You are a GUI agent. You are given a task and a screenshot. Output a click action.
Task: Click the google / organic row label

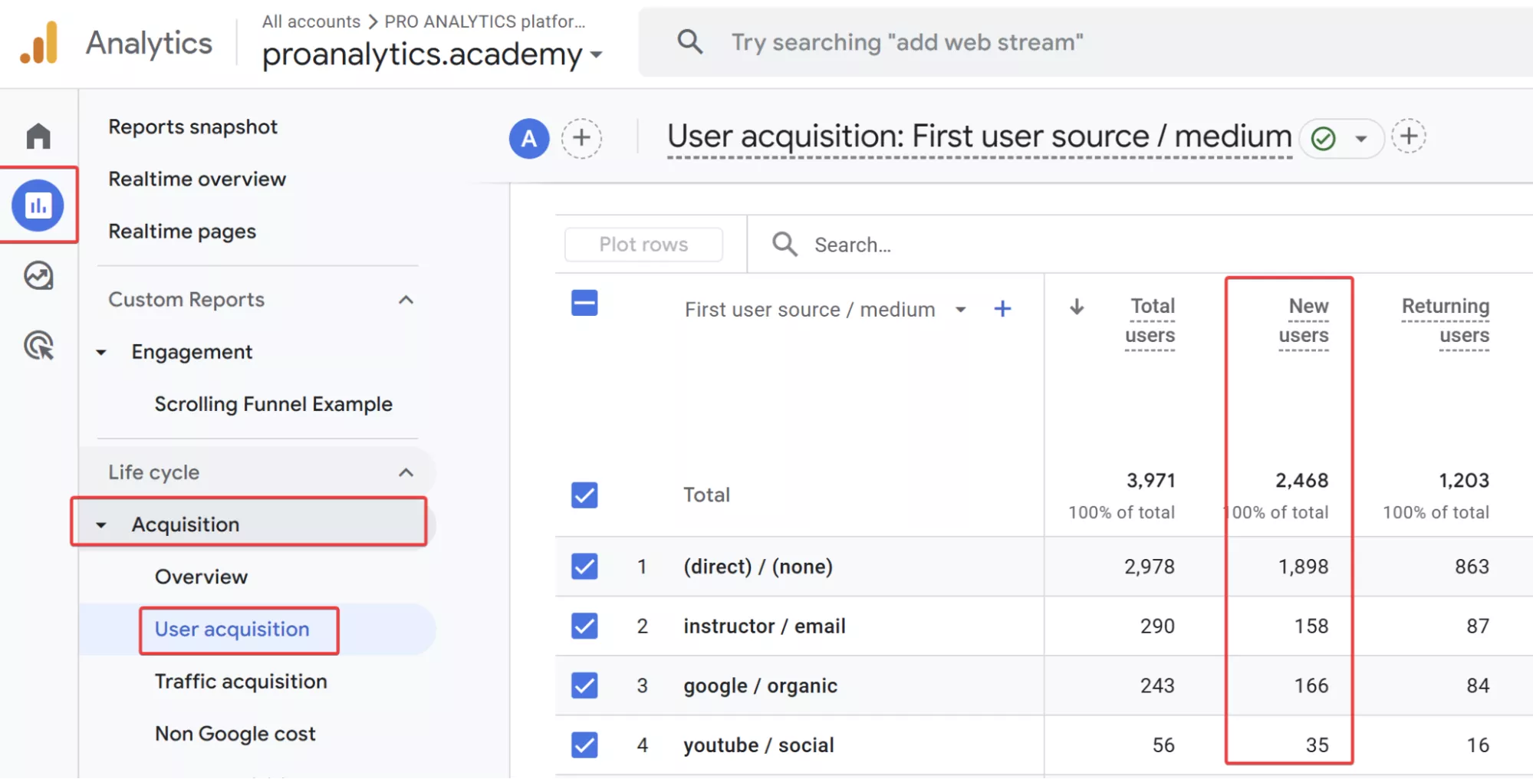coord(760,686)
